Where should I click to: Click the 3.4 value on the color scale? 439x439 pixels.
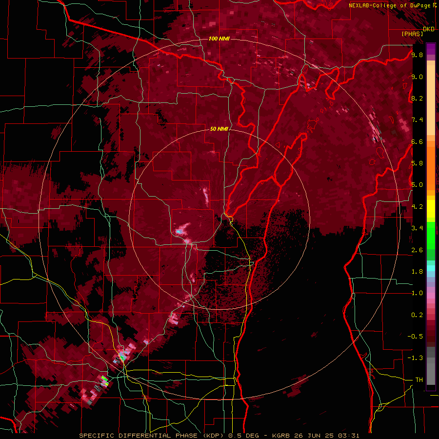[417, 228]
